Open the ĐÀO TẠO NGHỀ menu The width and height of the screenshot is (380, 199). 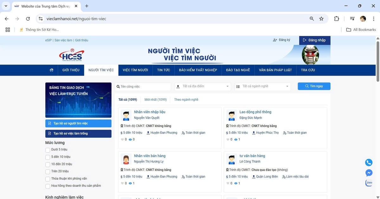click(238, 70)
